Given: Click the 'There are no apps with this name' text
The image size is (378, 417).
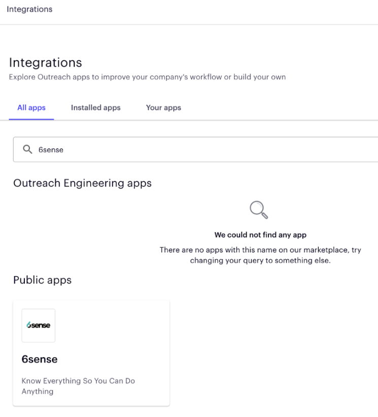Looking at the screenshot, I should click(x=260, y=255).
